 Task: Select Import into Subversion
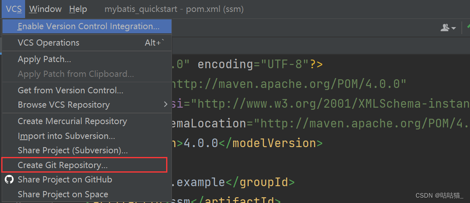pos(87,136)
